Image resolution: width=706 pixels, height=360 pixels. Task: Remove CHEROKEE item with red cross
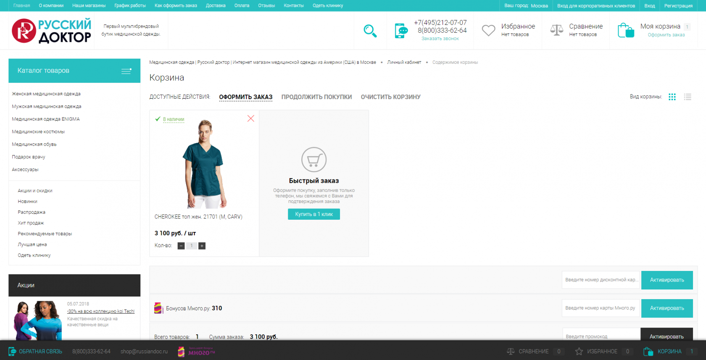point(251,118)
